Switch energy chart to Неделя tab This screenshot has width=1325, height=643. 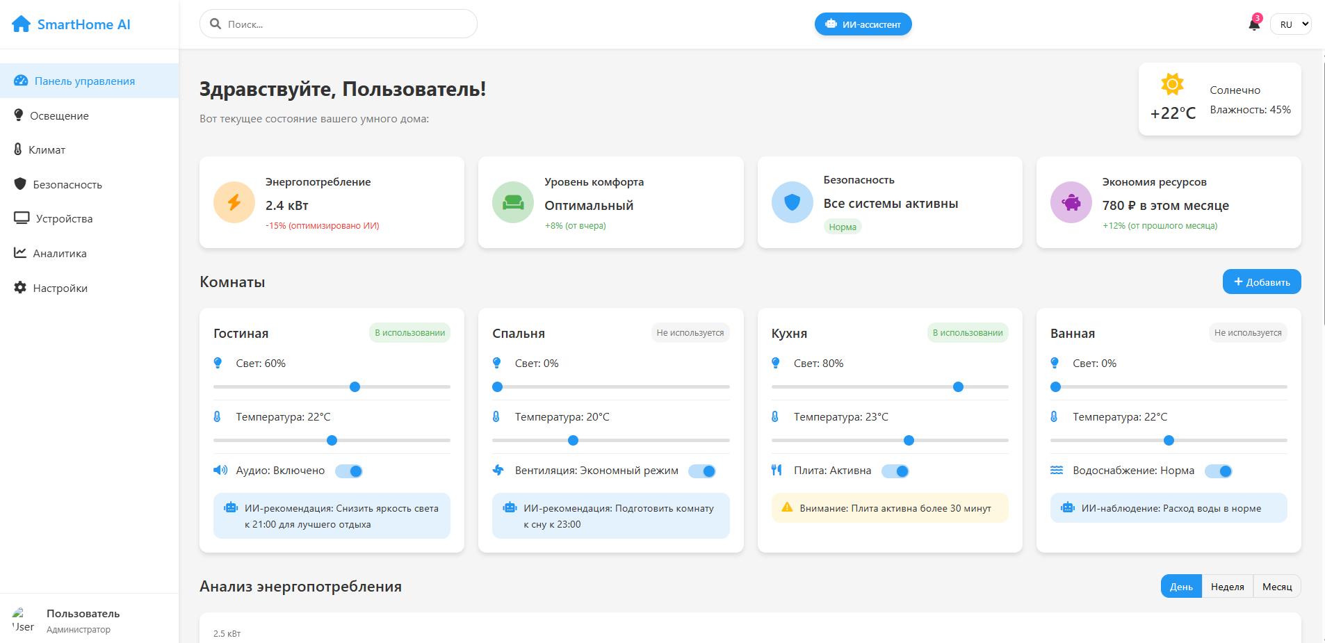click(x=1227, y=587)
